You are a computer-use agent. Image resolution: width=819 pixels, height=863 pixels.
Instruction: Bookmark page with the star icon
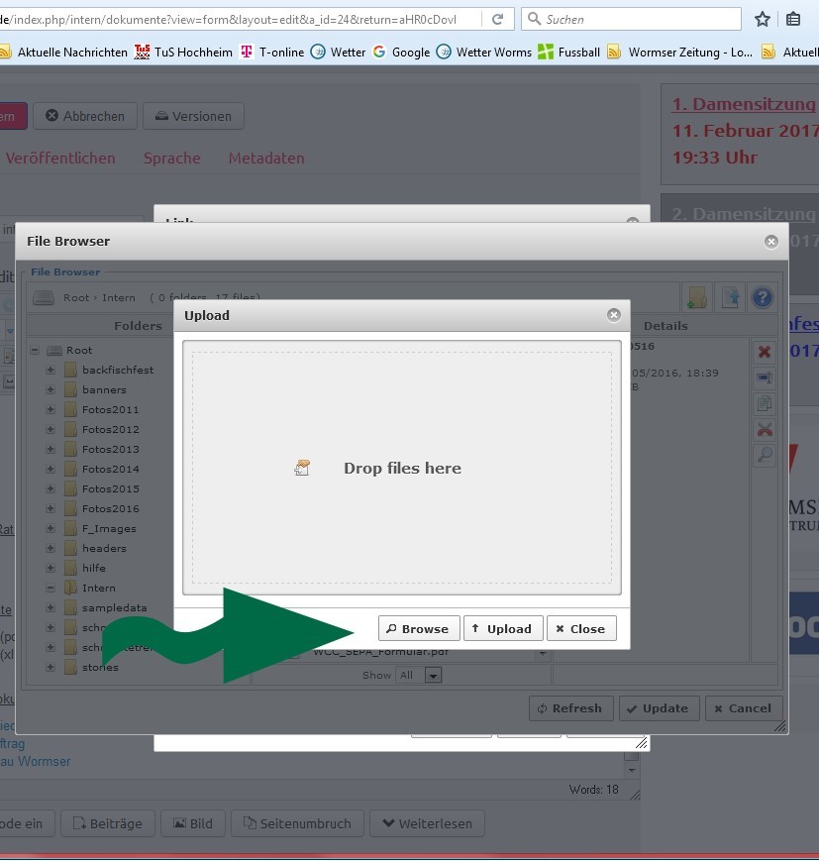[763, 19]
